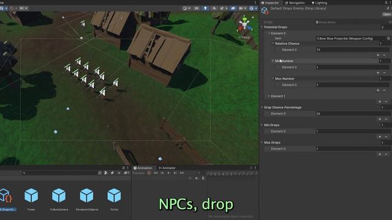Open object picker for Item field
The image size is (392, 220).
point(388,38)
